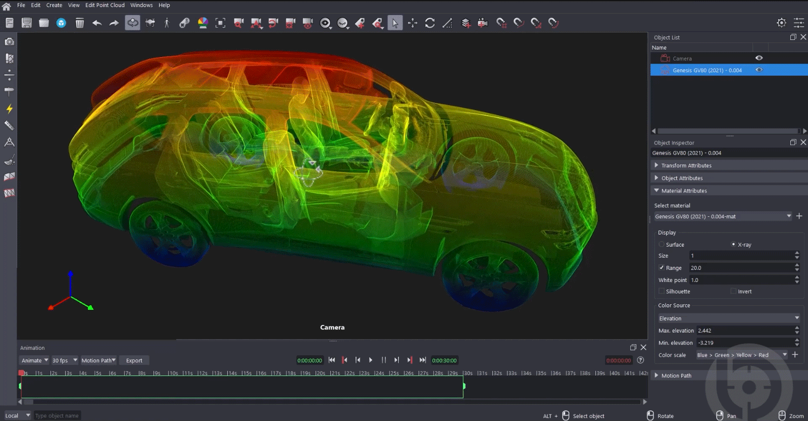Select the ruler measurement tool

9,125
